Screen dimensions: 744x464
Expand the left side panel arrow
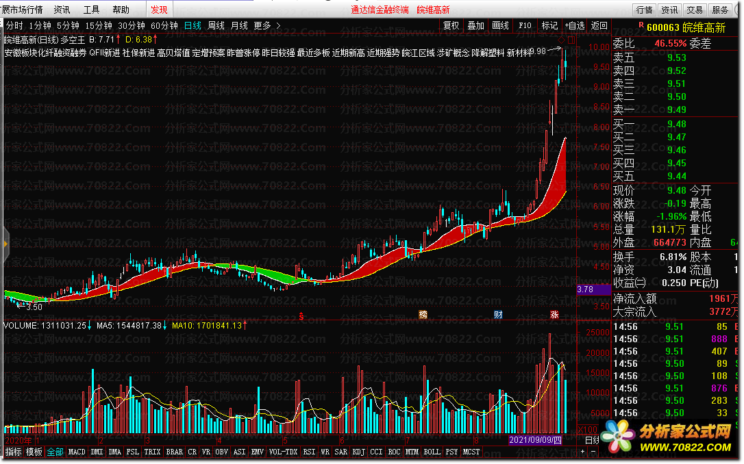(x=5, y=244)
